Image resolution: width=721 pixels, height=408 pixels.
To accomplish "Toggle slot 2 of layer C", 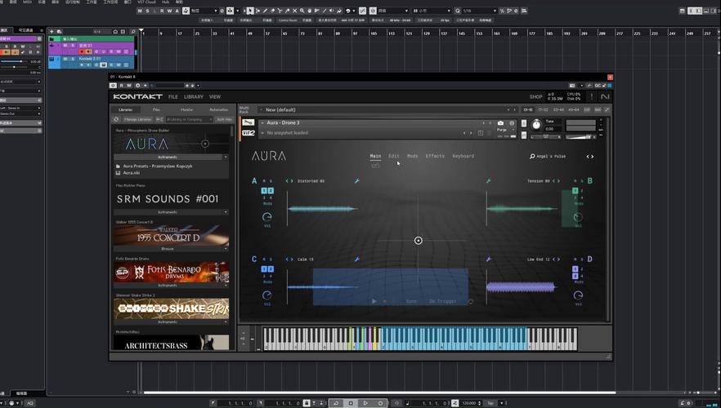I will tap(271, 269).
